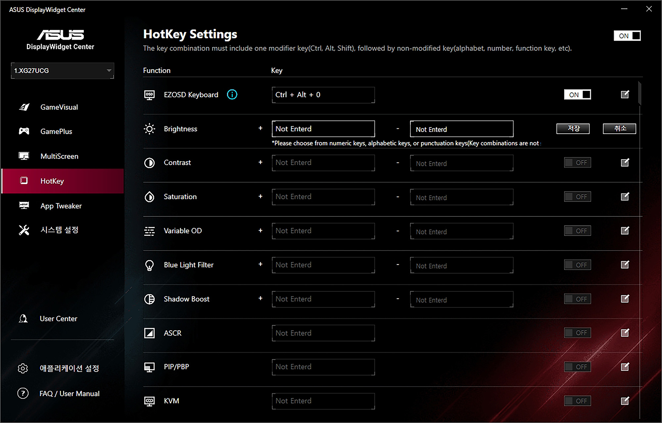Click the 취소 cancel button

(x=619, y=128)
